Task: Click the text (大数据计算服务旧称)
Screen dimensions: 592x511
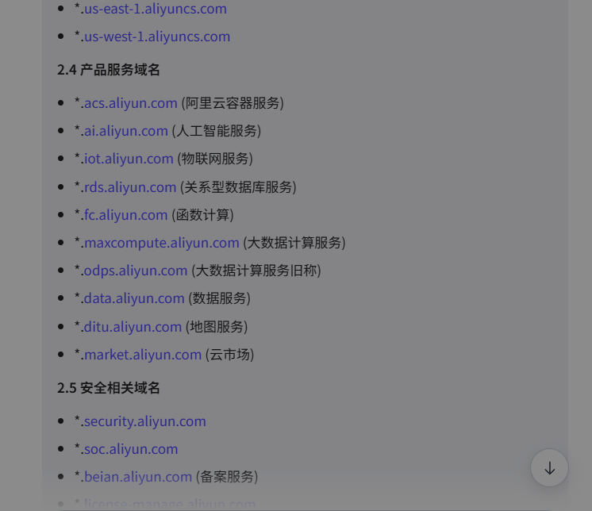Action: pyautogui.click(x=256, y=271)
